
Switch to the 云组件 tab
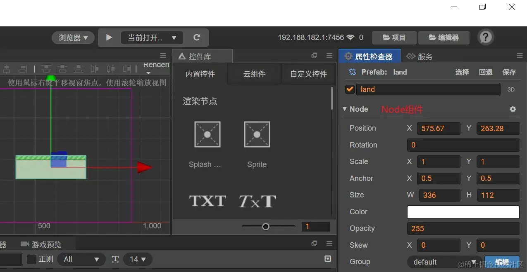click(254, 74)
